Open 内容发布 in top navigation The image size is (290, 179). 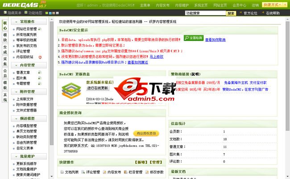coord(163,5)
